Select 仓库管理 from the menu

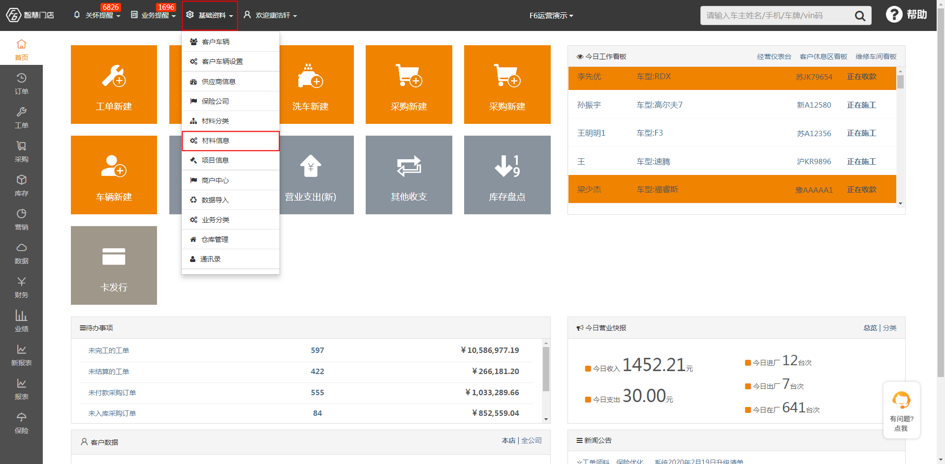230,239
